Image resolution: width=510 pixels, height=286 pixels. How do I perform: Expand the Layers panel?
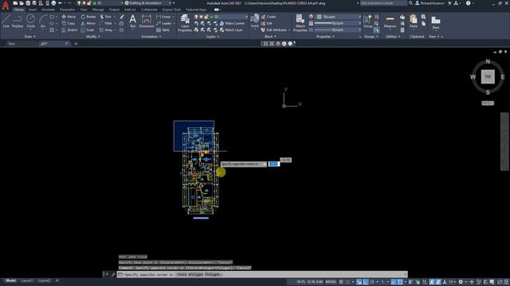(213, 37)
